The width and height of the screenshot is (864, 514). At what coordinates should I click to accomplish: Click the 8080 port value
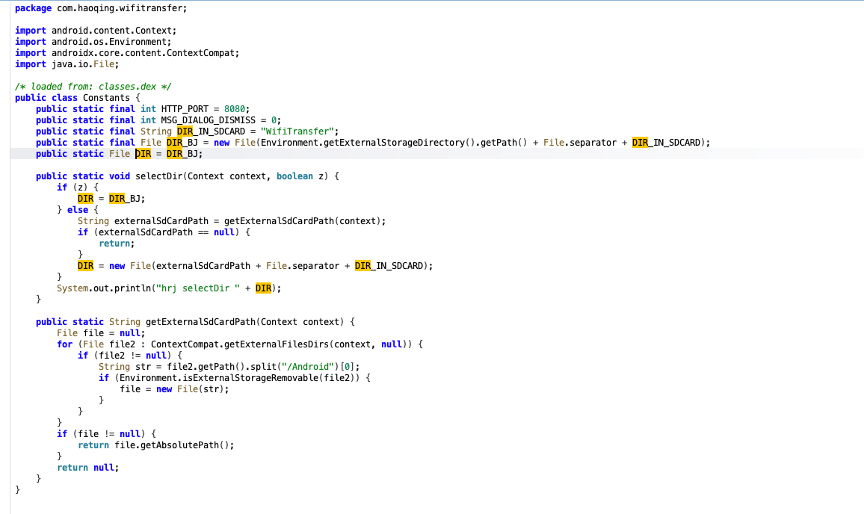click(235, 109)
